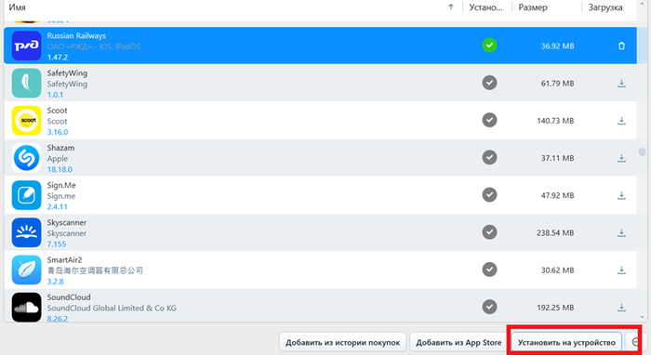Click installed status checkmark for SmartAir2
Image resolution: width=651 pixels, height=355 pixels.
pyautogui.click(x=489, y=270)
